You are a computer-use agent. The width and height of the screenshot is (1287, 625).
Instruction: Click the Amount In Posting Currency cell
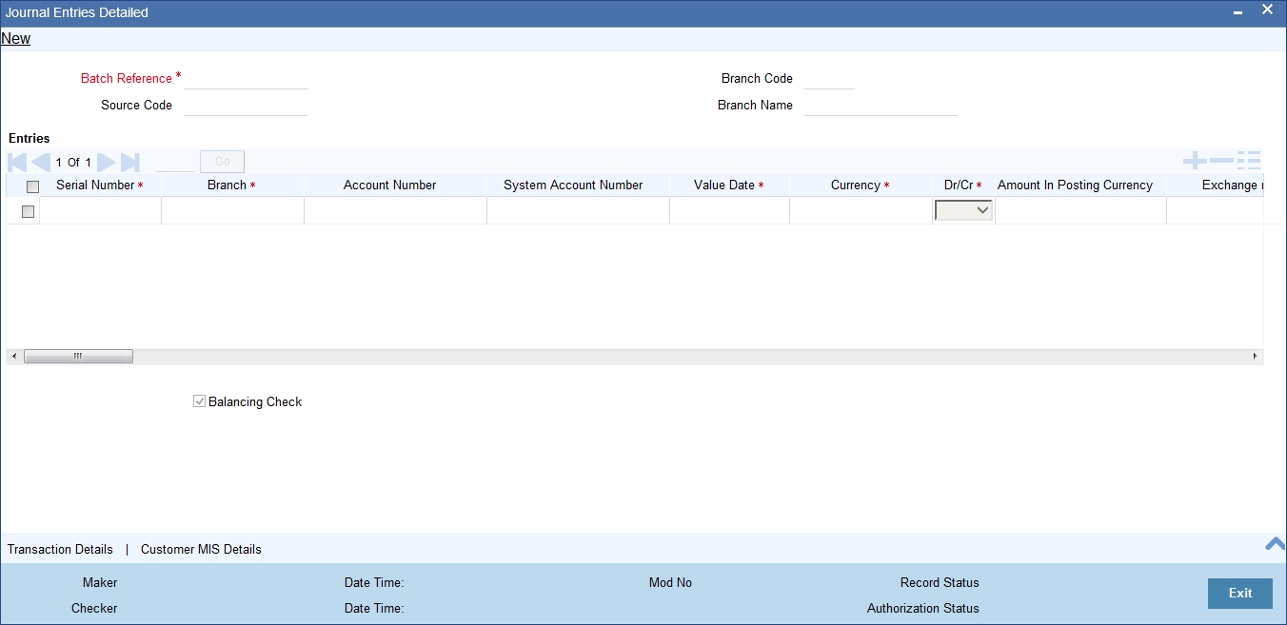[1080, 210]
